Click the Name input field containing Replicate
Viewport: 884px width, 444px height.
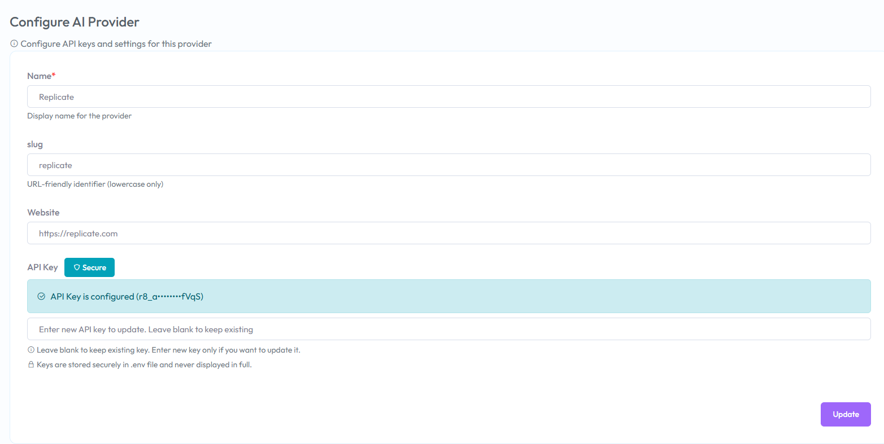(448, 96)
